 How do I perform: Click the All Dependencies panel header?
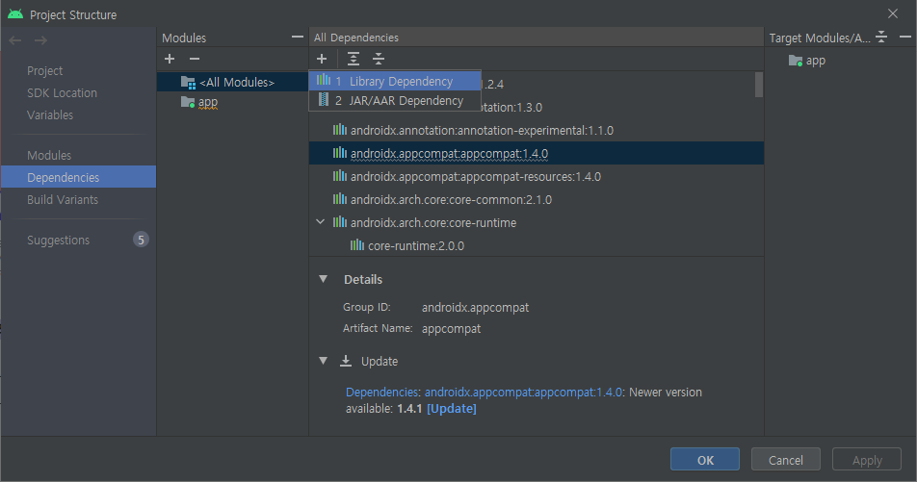537,37
